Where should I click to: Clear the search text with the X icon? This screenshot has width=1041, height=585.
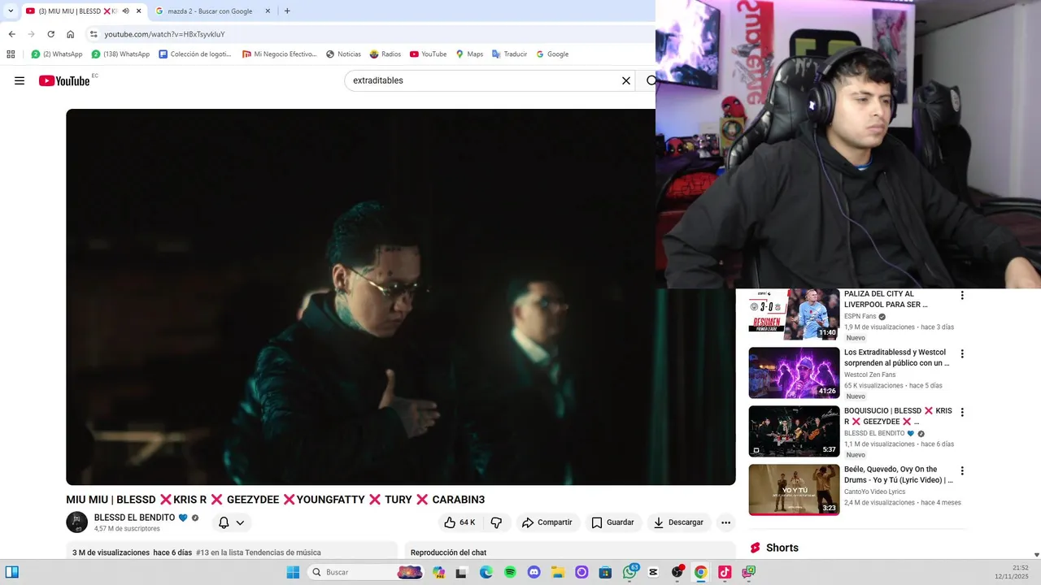626,80
